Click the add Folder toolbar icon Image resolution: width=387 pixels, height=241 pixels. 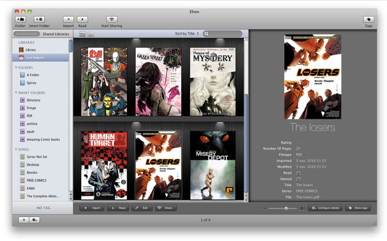(20, 19)
